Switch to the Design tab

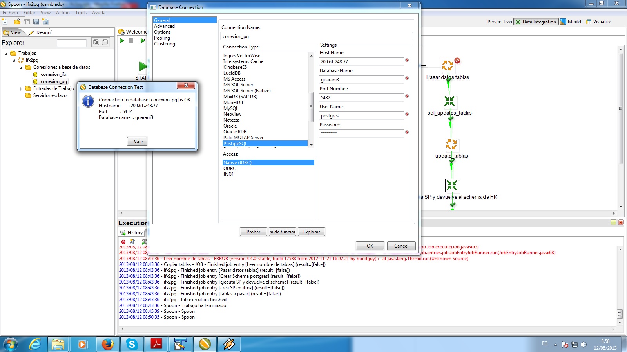(x=40, y=32)
